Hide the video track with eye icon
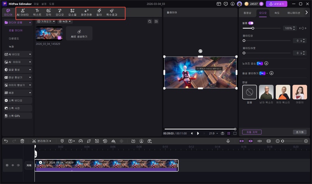This screenshot has width=312, height=184. 12,165
